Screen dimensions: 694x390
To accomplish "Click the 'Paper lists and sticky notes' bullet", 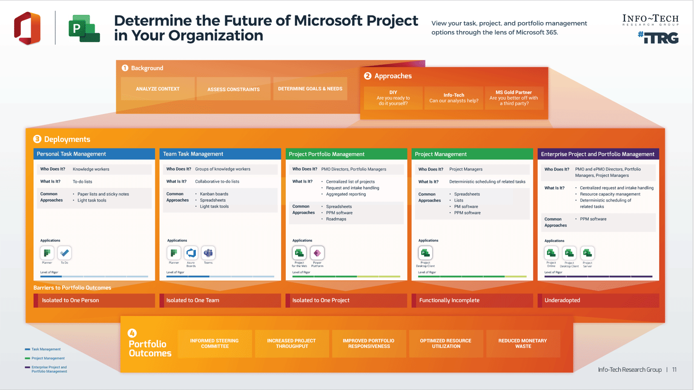I will (103, 194).
